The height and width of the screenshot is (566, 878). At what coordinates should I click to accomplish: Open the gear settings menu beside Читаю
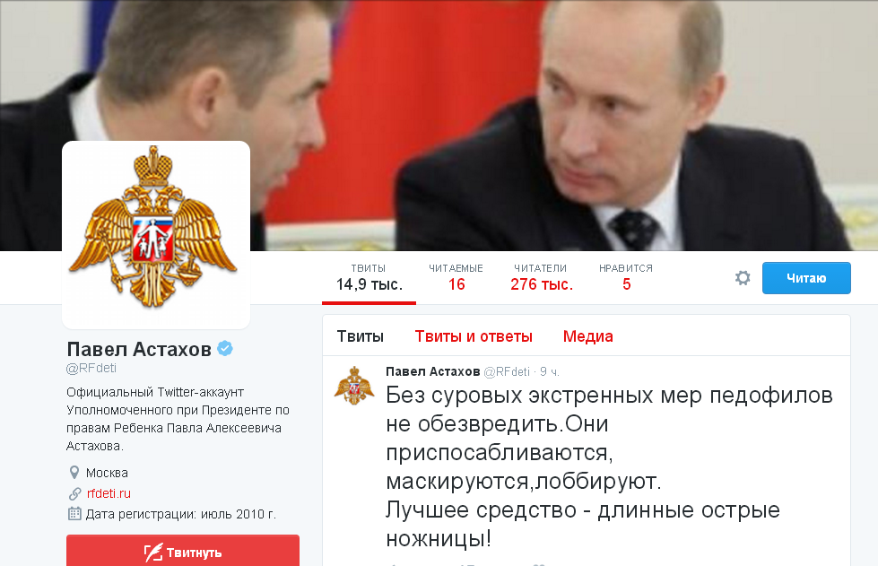743,278
